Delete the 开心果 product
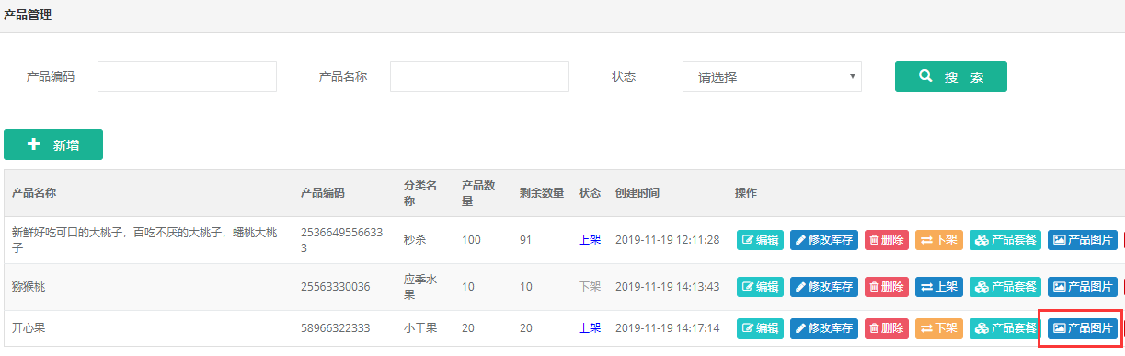The width and height of the screenshot is (1125, 356). click(x=886, y=327)
